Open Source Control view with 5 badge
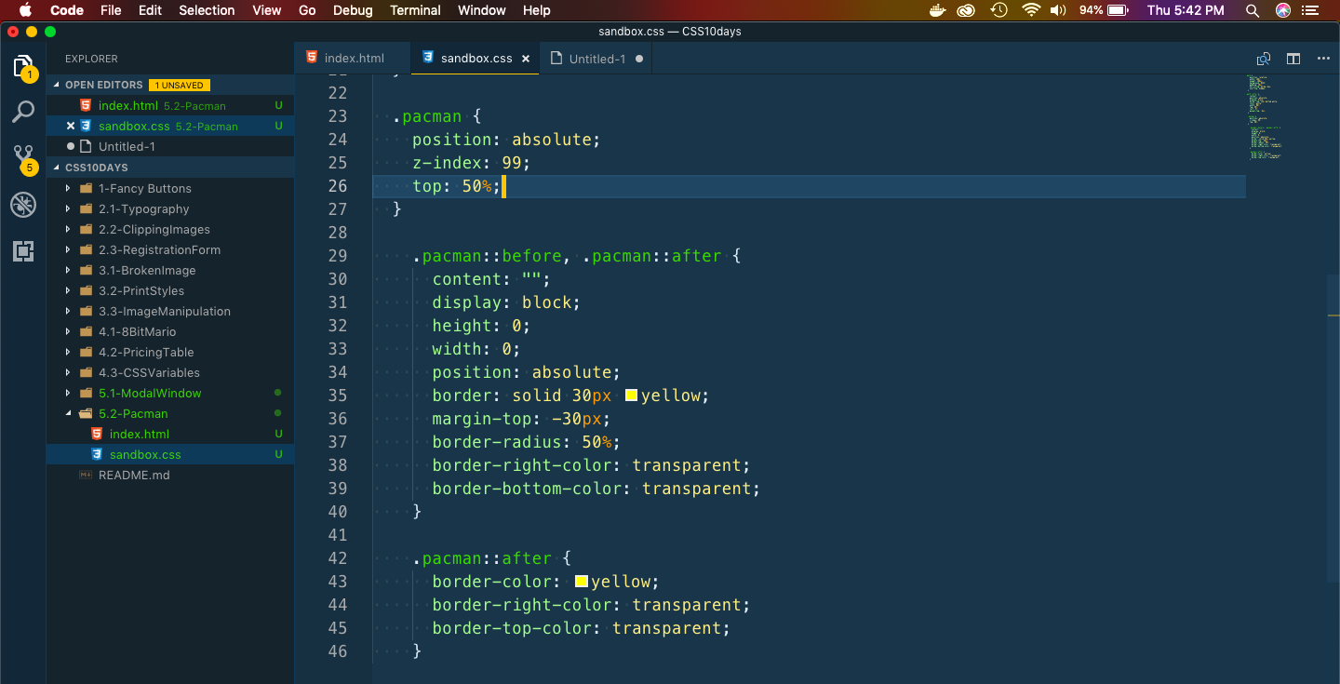This screenshot has width=1340, height=684. click(23, 158)
